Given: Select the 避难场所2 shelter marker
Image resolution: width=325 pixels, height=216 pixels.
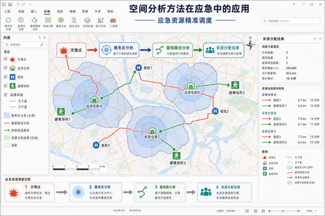Looking at the screenshot, I should 235,85.
